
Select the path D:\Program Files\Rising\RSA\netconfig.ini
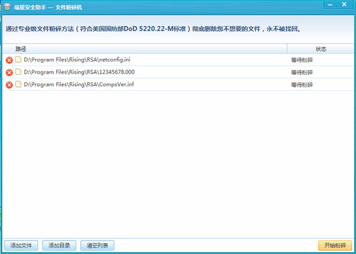coord(77,59)
